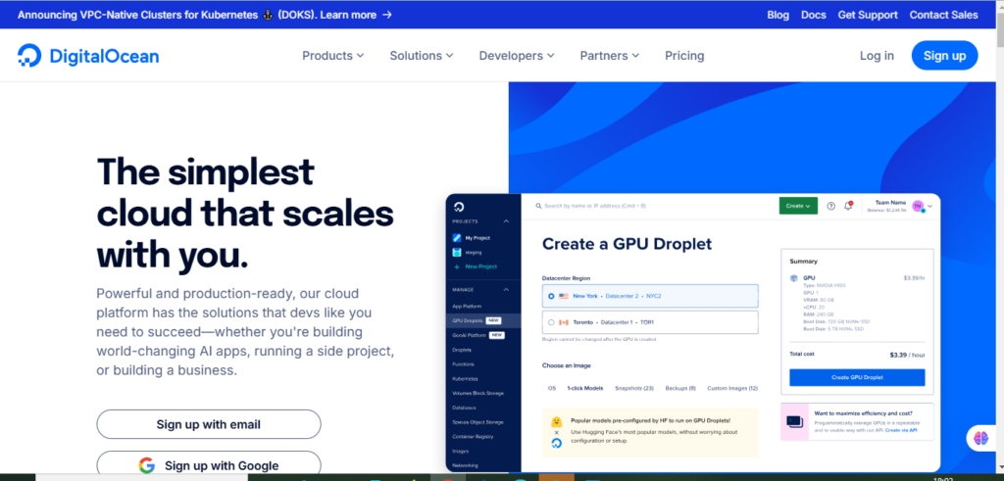
Task: Open the green Create dropdown button
Action: 798,206
